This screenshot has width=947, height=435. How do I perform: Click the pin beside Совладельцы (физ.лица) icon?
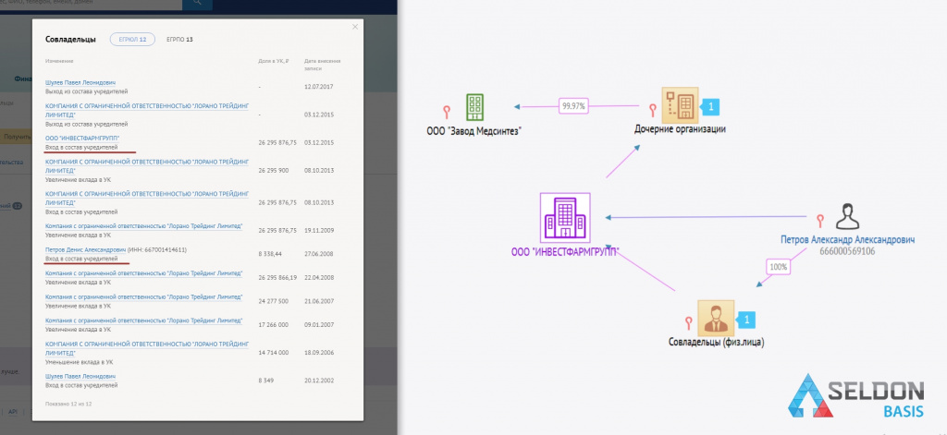click(688, 323)
